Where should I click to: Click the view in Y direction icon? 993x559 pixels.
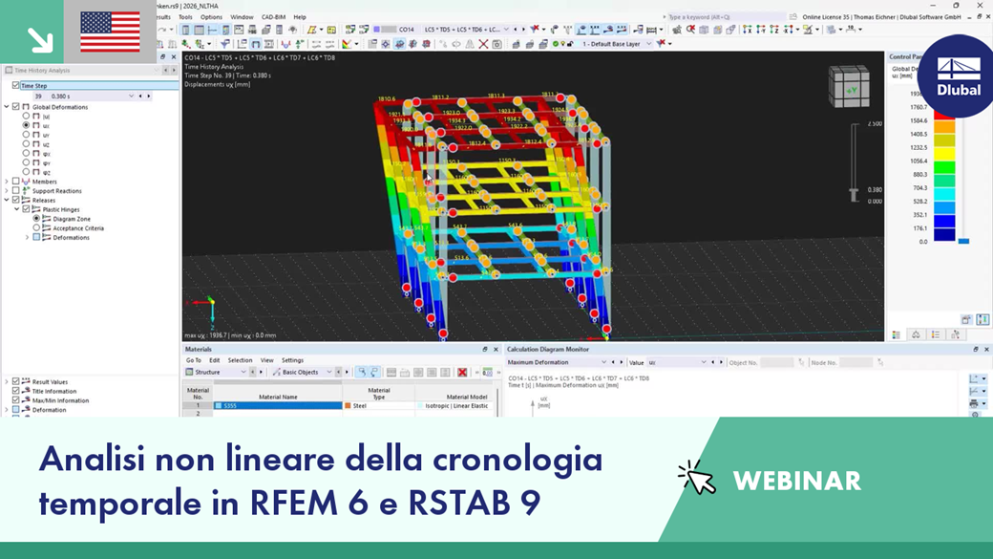[761, 30]
